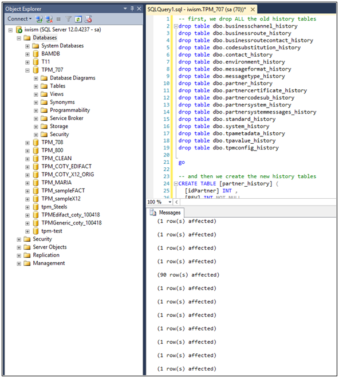Screen dimensions: 339x378
Task: Close the Object Explorer panel
Action: (139, 9)
